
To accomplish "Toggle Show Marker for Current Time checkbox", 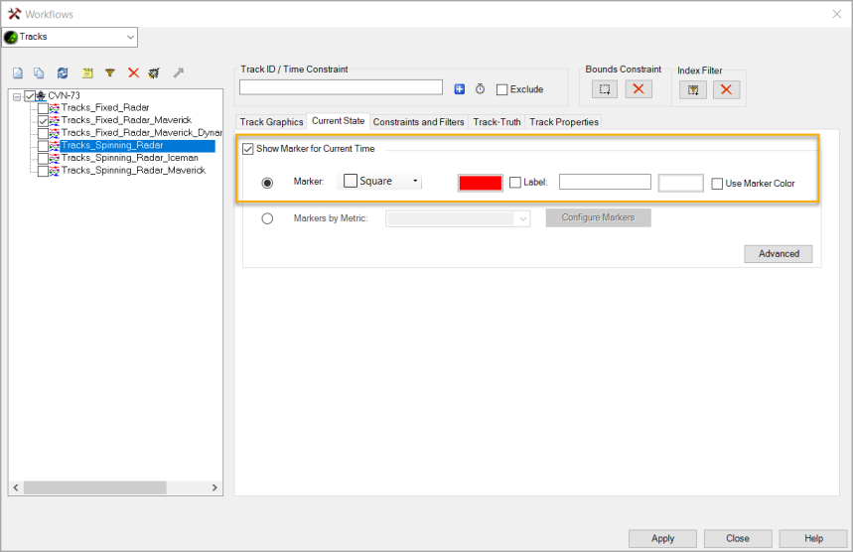I will click(248, 149).
